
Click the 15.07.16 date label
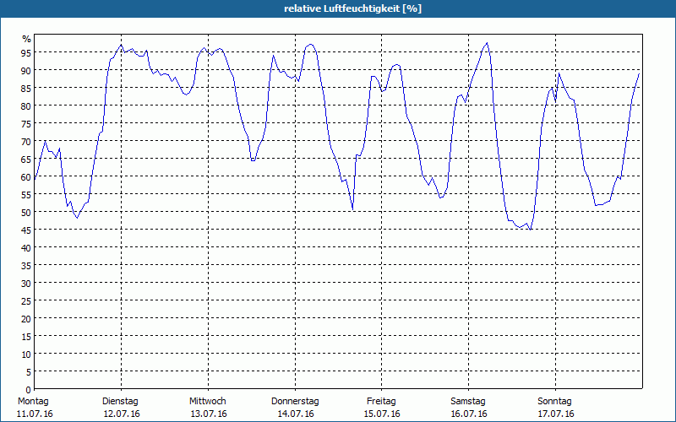click(382, 414)
